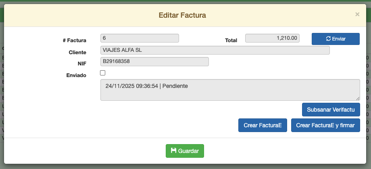Image resolution: width=371 pixels, height=169 pixels.
Task: Close the Editar Factura dialog
Action: tap(357, 14)
